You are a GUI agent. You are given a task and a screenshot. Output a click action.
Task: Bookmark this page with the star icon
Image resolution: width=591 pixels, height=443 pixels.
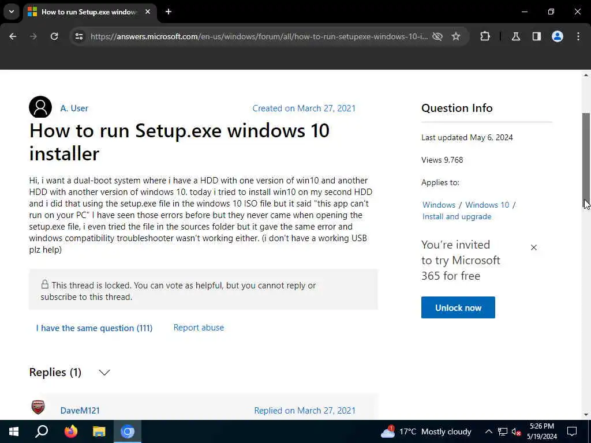[x=456, y=36]
